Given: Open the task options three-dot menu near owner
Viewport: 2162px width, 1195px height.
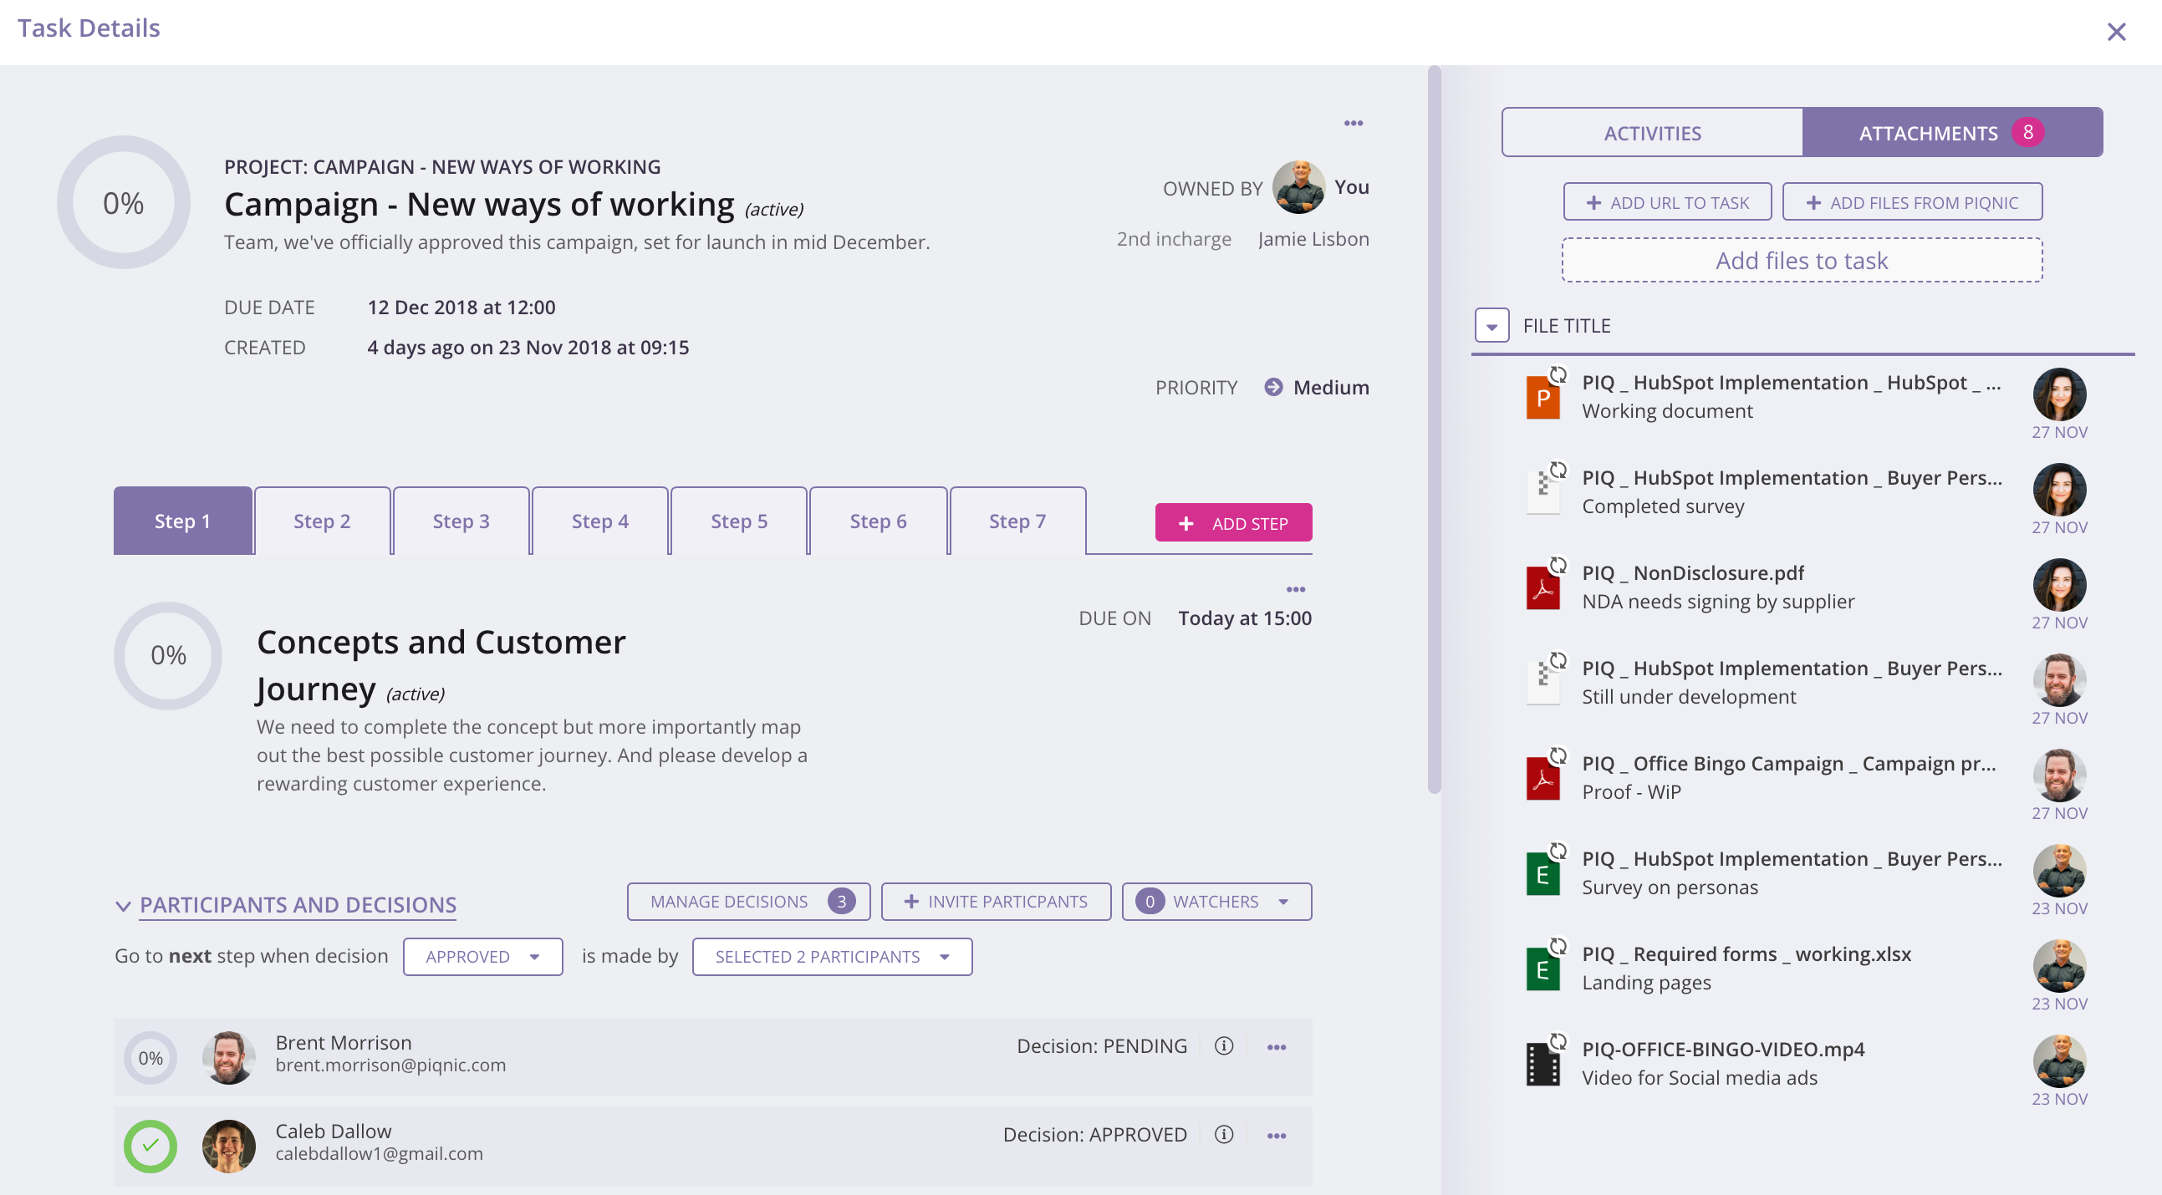Looking at the screenshot, I should tap(1353, 124).
